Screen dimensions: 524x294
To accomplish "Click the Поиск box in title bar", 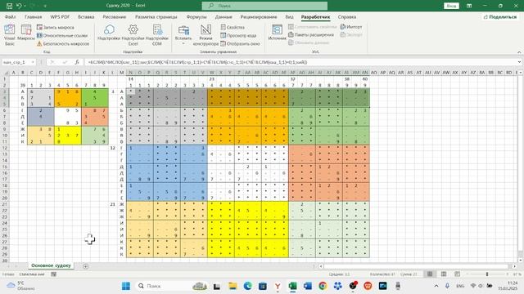I will pyautogui.click(x=264, y=6).
